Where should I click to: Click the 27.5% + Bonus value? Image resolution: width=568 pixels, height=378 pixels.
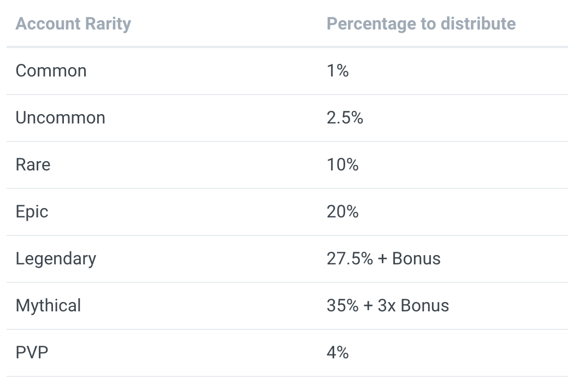click(383, 259)
